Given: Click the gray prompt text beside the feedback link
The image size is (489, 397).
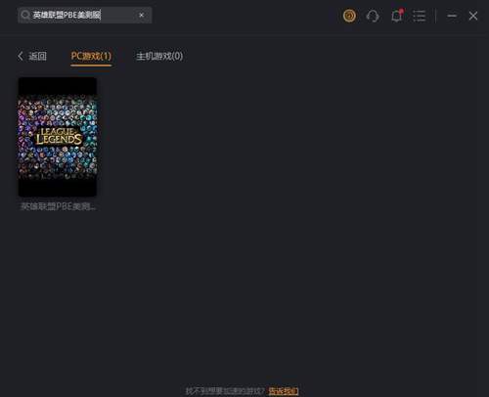Looking at the screenshot, I should pos(226,391).
